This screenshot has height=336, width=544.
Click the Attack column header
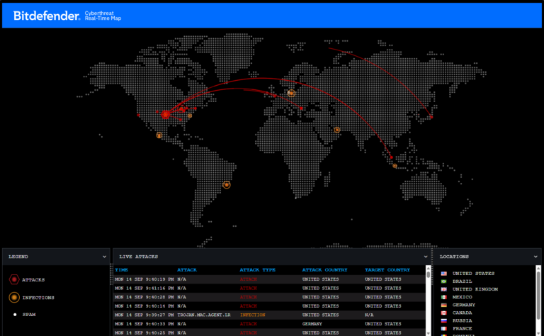coord(187,269)
